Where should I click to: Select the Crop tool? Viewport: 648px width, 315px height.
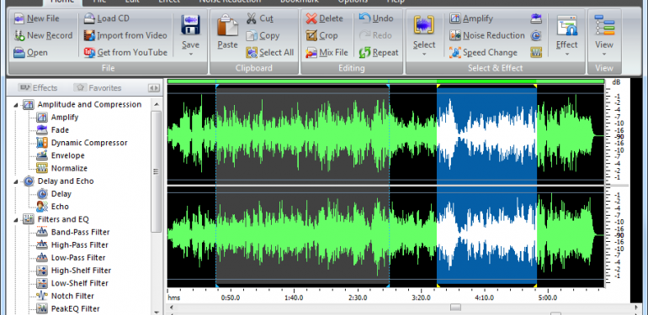(322, 35)
